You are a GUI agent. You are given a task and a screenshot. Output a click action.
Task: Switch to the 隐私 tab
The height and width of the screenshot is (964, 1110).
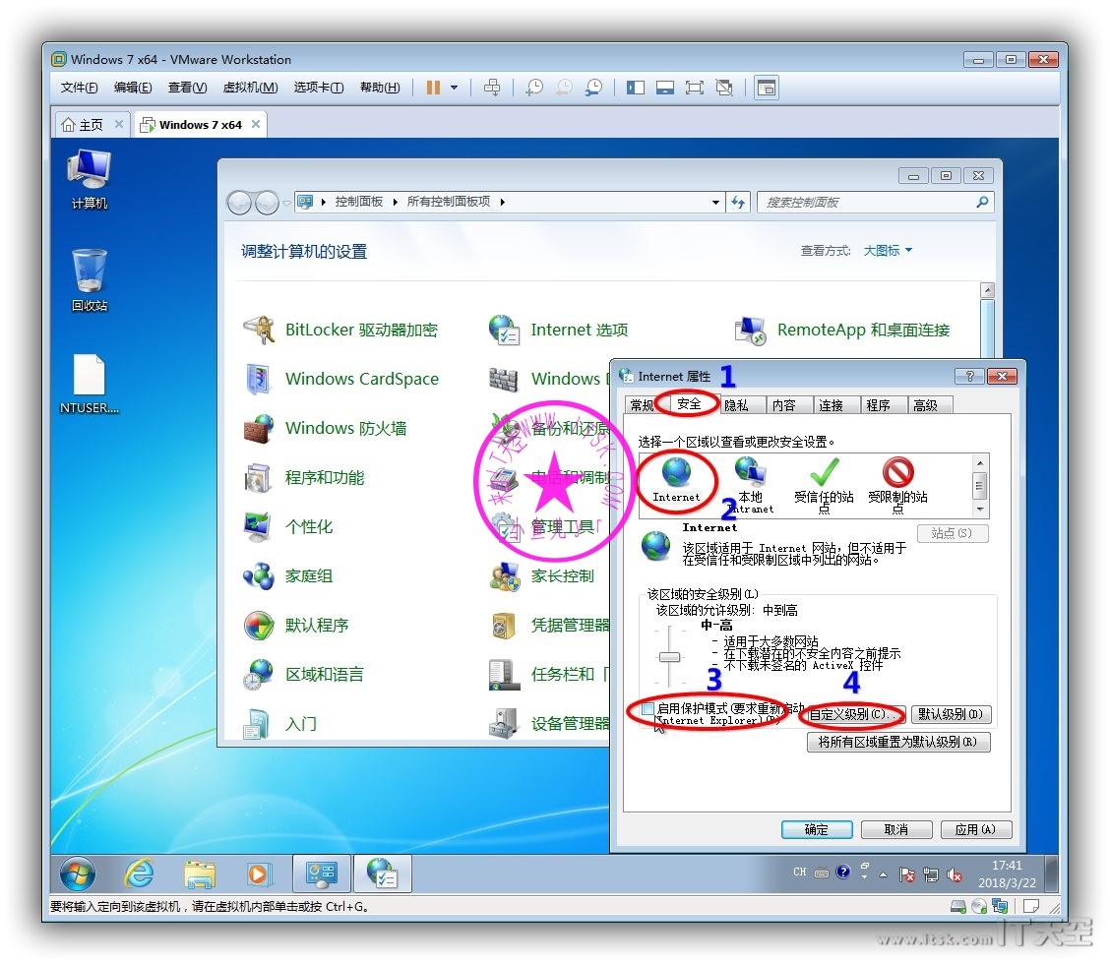coord(736,405)
